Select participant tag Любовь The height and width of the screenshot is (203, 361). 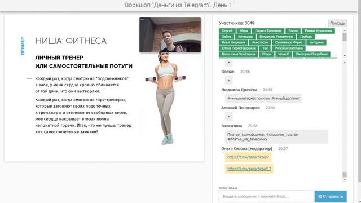pyautogui.click(x=306, y=37)
